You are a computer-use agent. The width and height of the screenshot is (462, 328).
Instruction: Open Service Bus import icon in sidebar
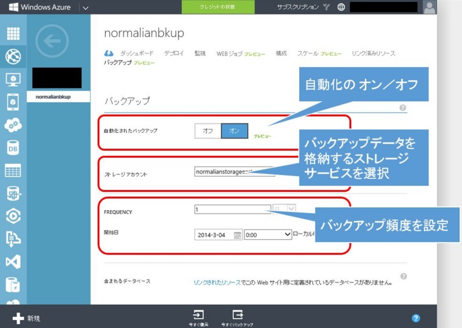click(x=13, y=238)
